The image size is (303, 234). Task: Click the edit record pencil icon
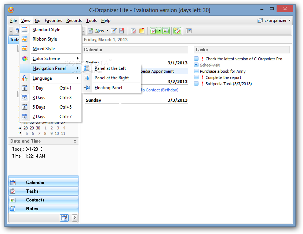(x=113, y=31)
